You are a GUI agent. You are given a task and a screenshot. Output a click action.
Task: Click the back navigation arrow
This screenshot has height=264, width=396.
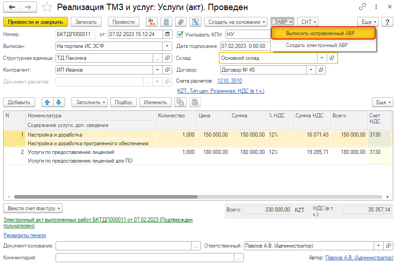pyautogui.click(x=11, y=7)
